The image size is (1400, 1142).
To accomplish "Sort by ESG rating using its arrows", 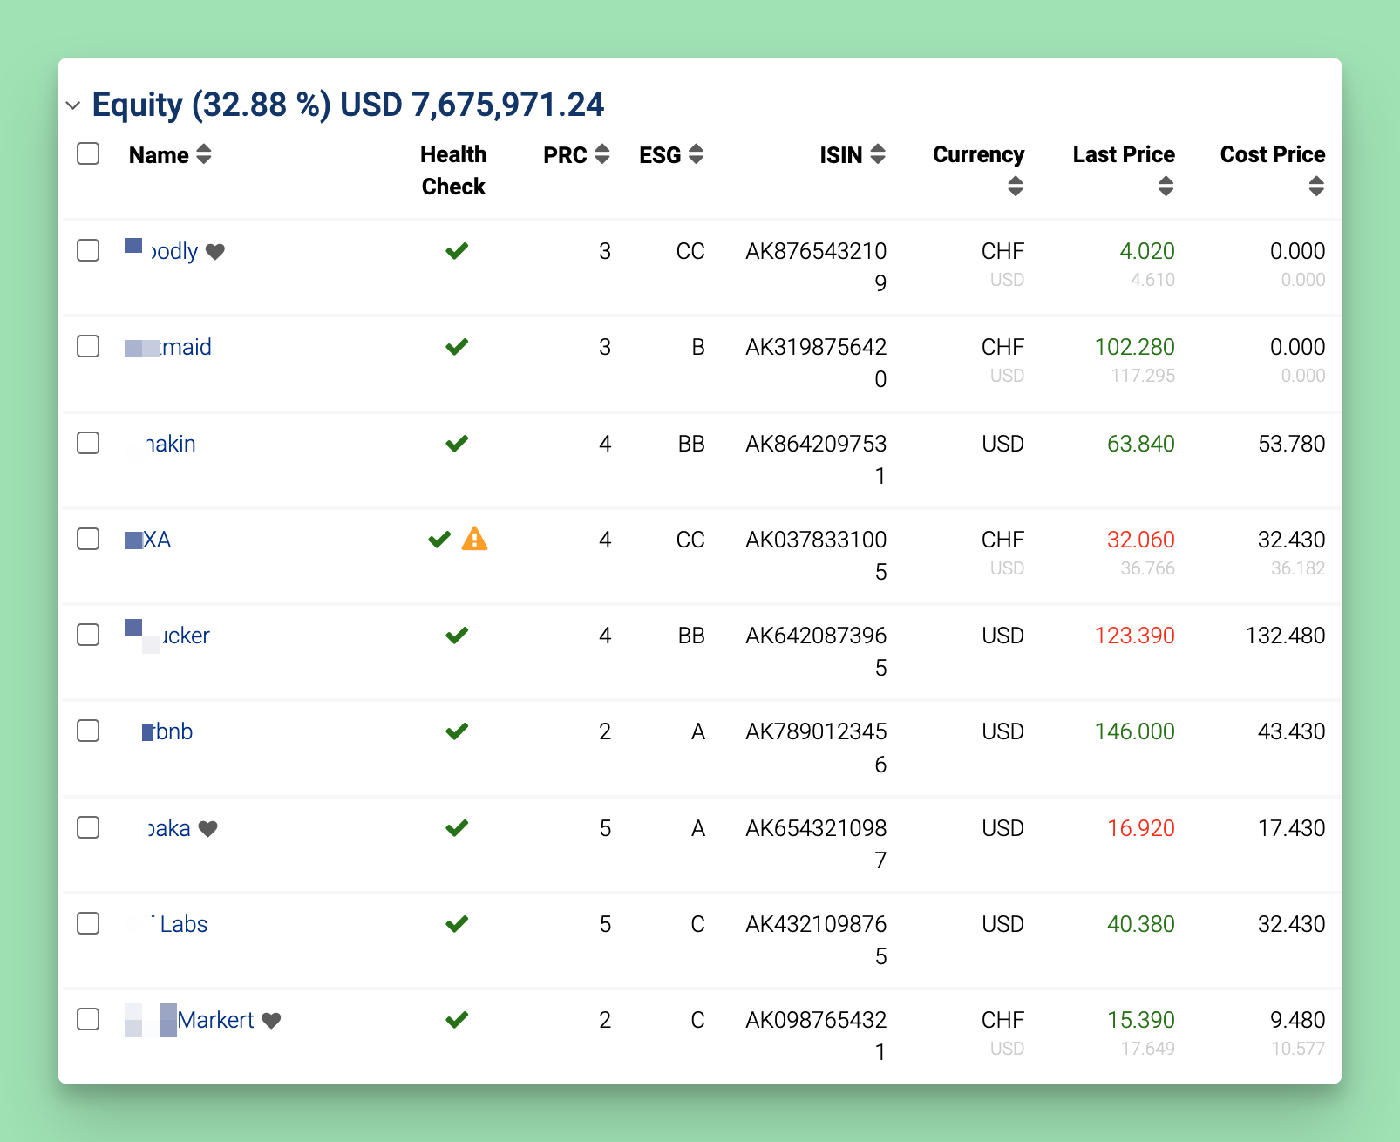I will pyautogui.click(x=696, y=155).
